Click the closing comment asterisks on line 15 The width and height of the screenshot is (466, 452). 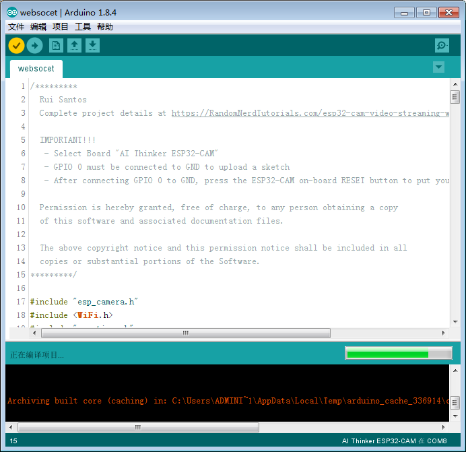tap(53, 275)
